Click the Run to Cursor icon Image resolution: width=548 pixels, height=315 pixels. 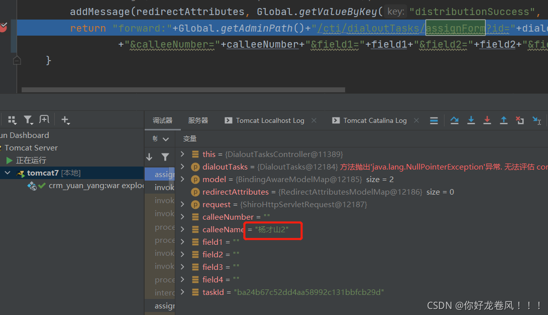tap(537, 120)
